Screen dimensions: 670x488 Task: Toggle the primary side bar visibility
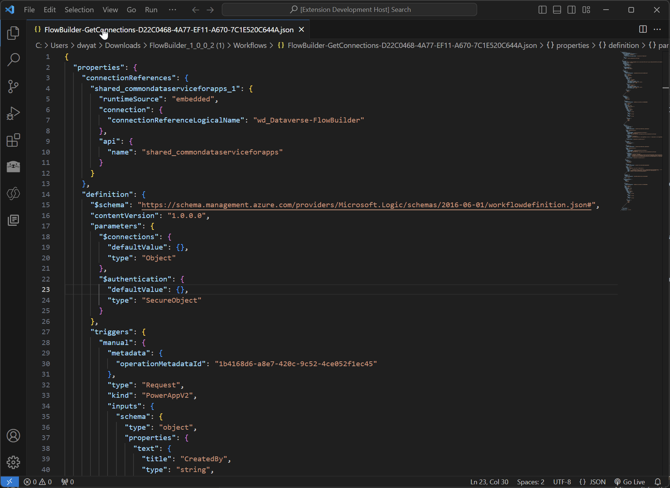(x=542, y=10)
